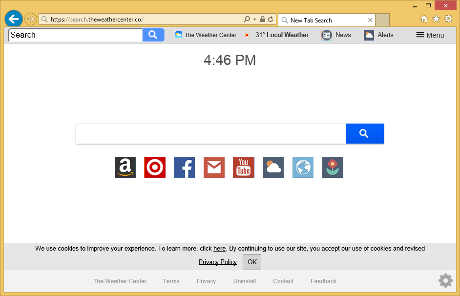The width and height of the screenshot is (460, 296).
Task: Click the 'here' cookie info link
Action: [219, 249]
